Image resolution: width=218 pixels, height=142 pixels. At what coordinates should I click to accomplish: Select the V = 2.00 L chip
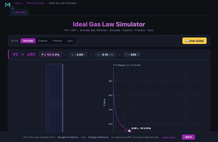[x=78, y=55]
